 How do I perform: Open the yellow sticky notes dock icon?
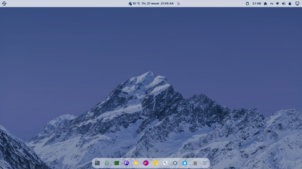(156, 163)
